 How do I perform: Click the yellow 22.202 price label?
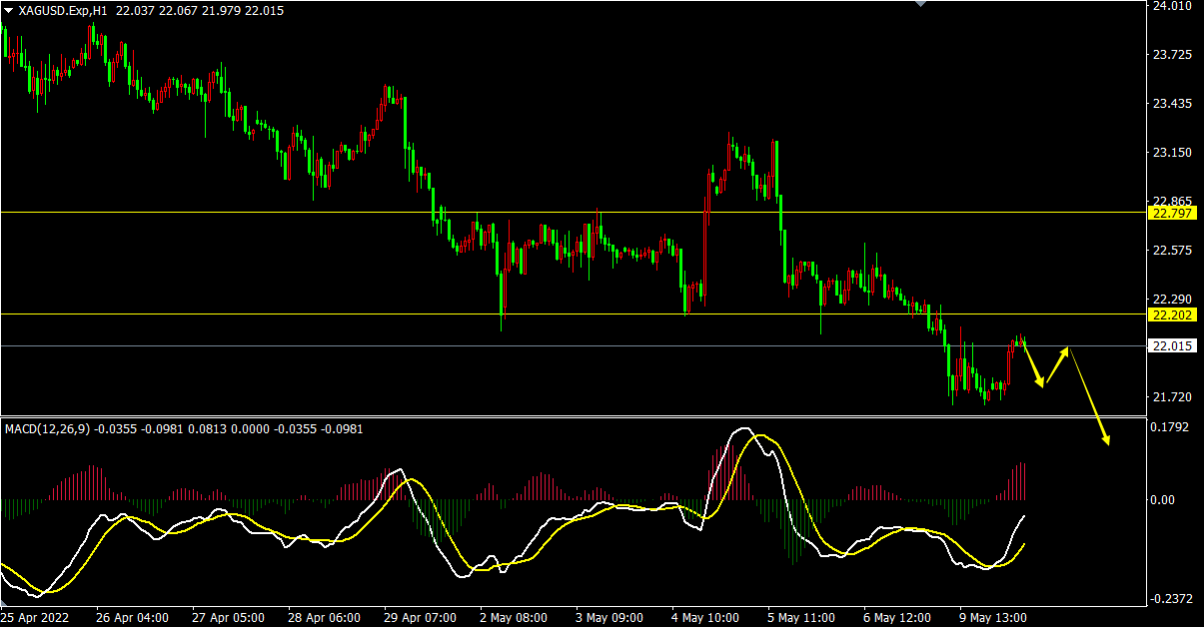[x=1172, y=314]
